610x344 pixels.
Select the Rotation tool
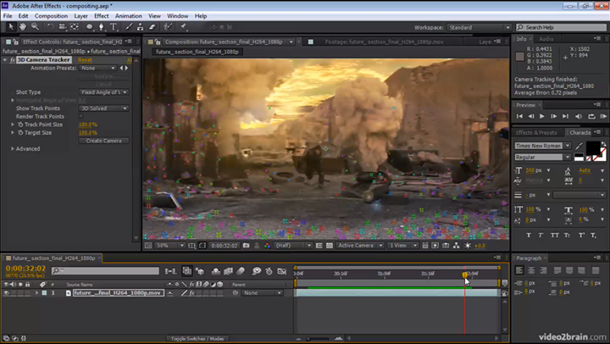pos(50,27)
